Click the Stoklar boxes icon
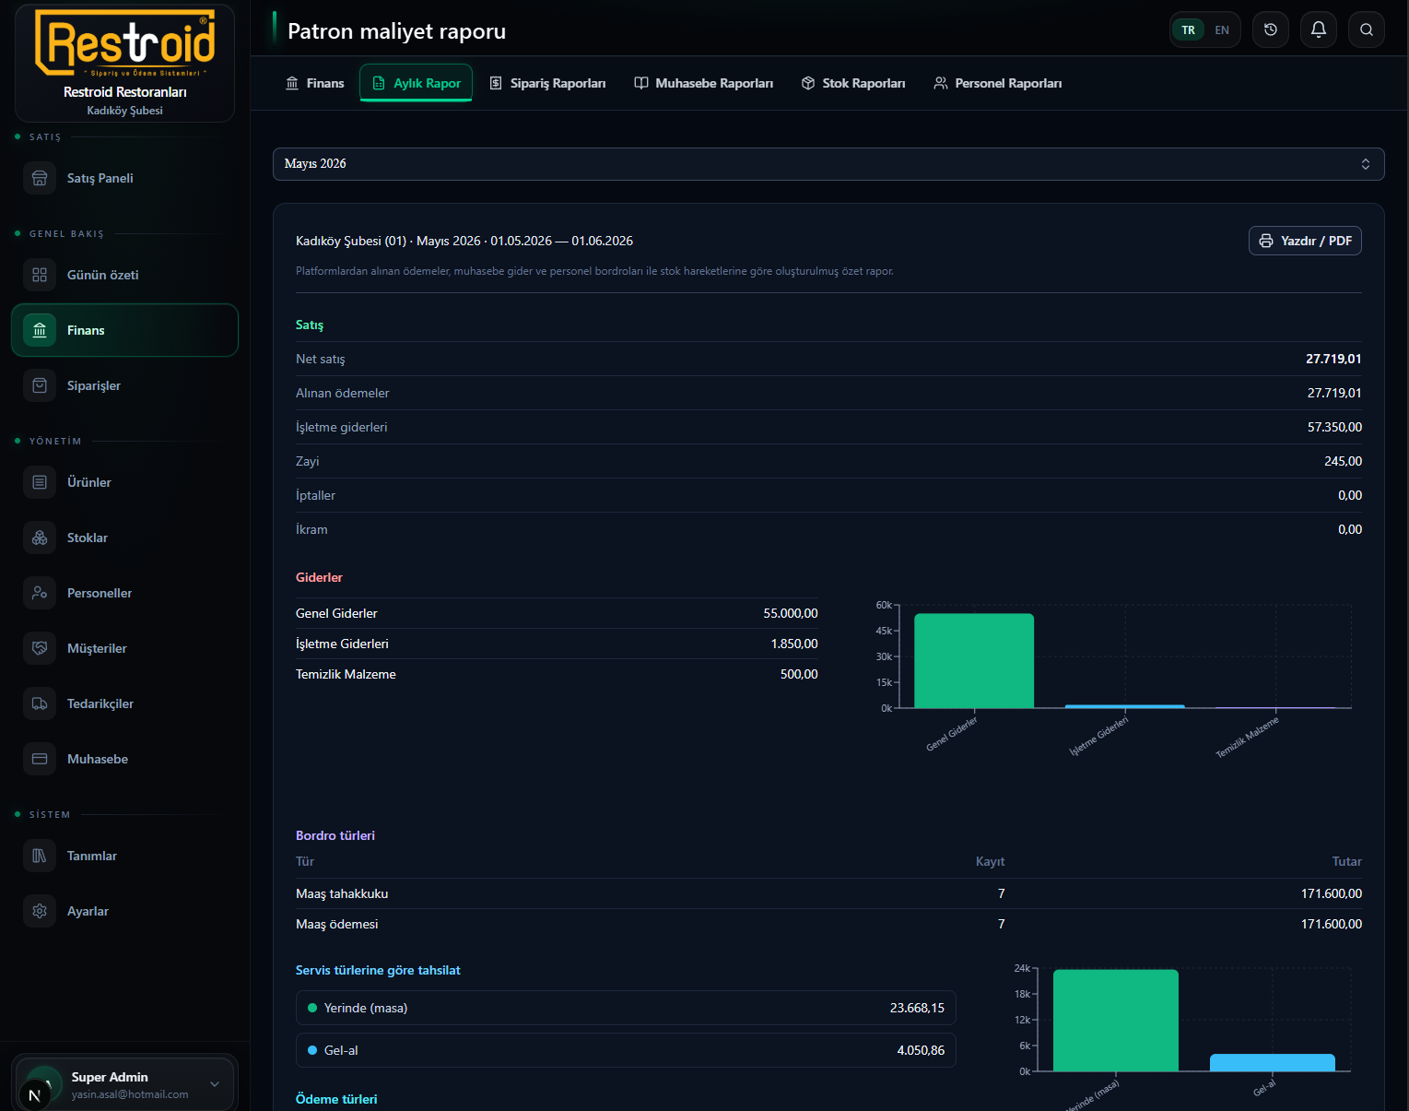This screenshot has height=1111, width=1409. 40,538
